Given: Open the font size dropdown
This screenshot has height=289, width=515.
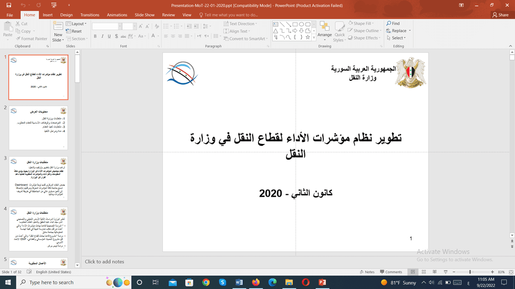Looking at the screenshot, I should (x=134, y=26).
